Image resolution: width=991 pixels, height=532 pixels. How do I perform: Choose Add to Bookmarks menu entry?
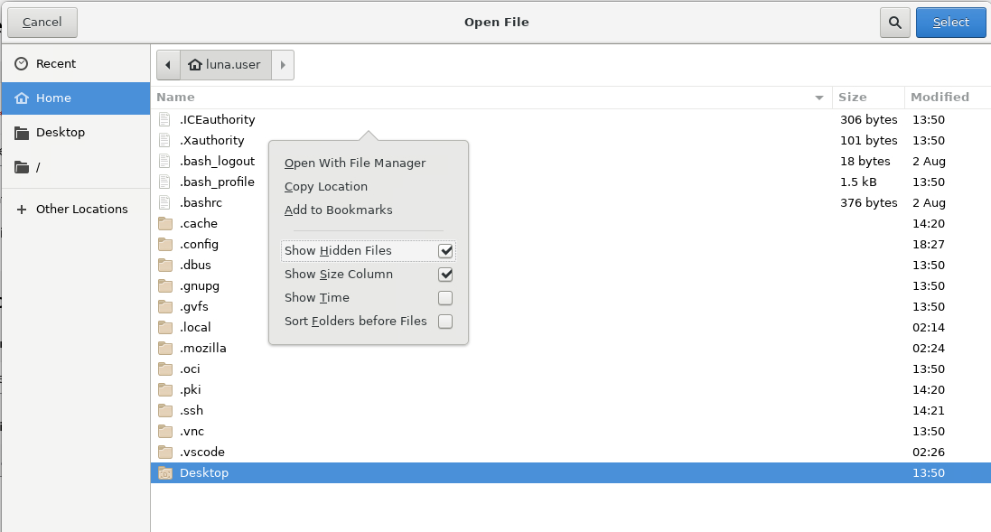[338, 210]
